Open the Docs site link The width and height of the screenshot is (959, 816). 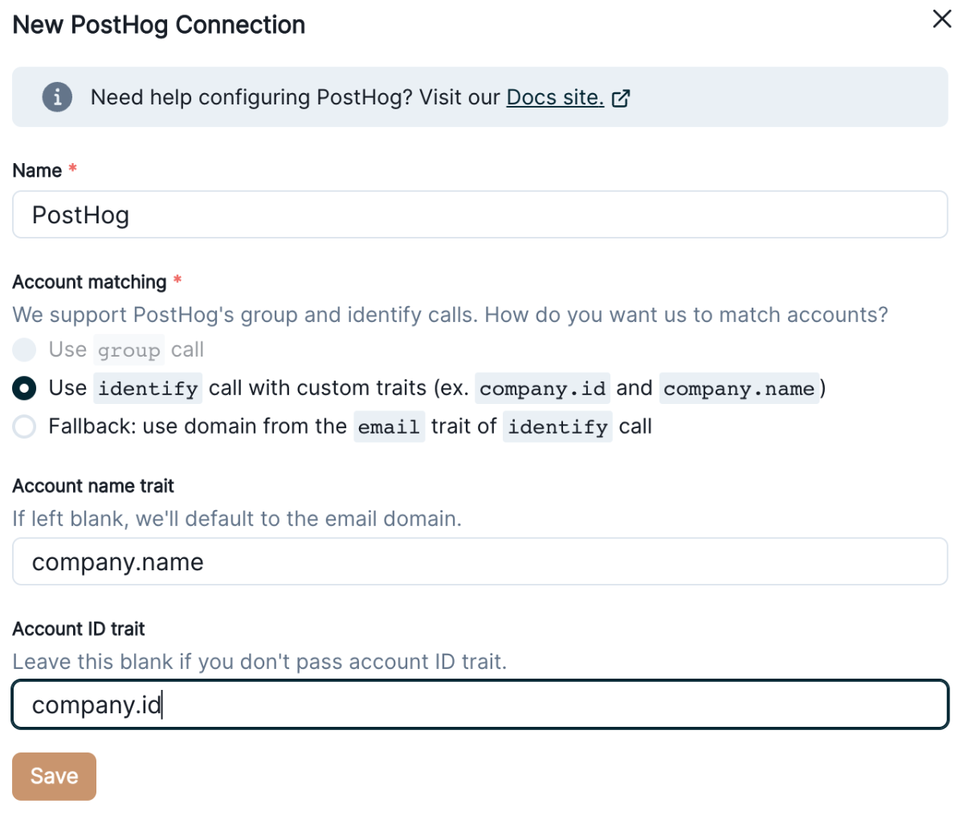tap(554, 97)
